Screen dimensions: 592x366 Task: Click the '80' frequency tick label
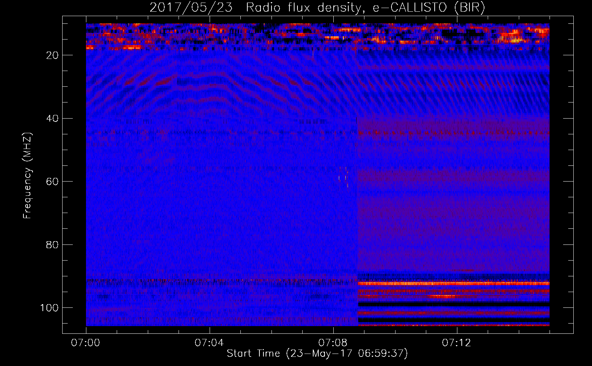click(52, 245)
